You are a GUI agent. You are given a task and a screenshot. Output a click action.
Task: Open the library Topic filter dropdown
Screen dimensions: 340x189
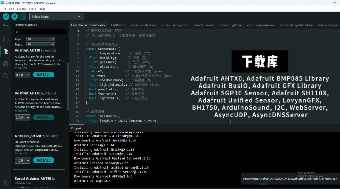(41, 44)
